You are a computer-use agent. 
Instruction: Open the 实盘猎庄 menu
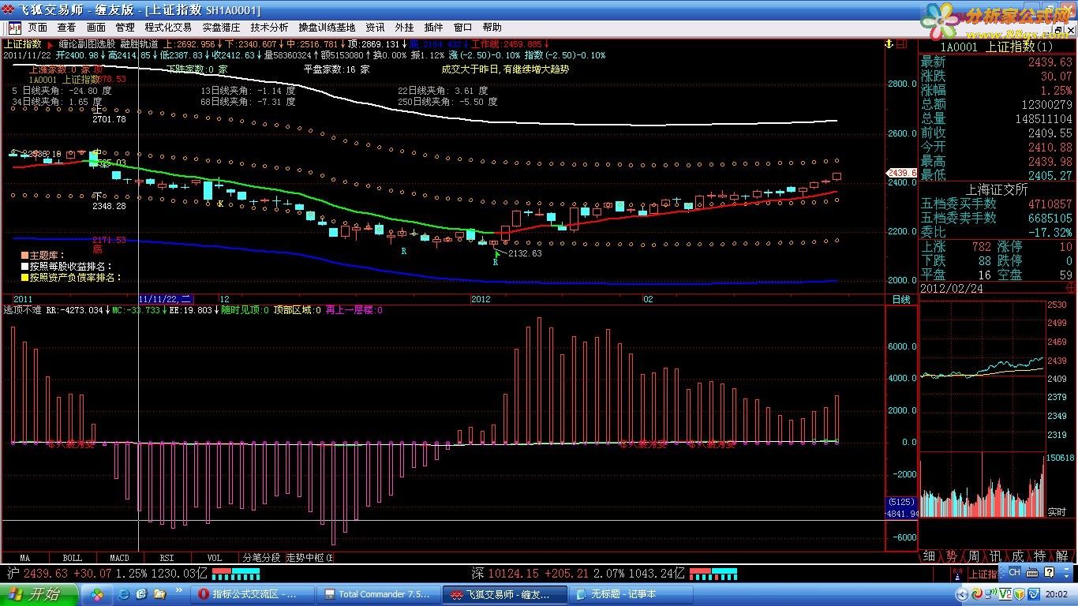(221, 27)
